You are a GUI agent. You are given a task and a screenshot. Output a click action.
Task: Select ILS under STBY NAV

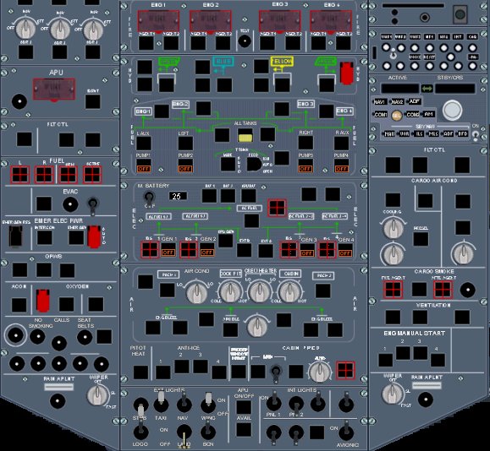419,133
